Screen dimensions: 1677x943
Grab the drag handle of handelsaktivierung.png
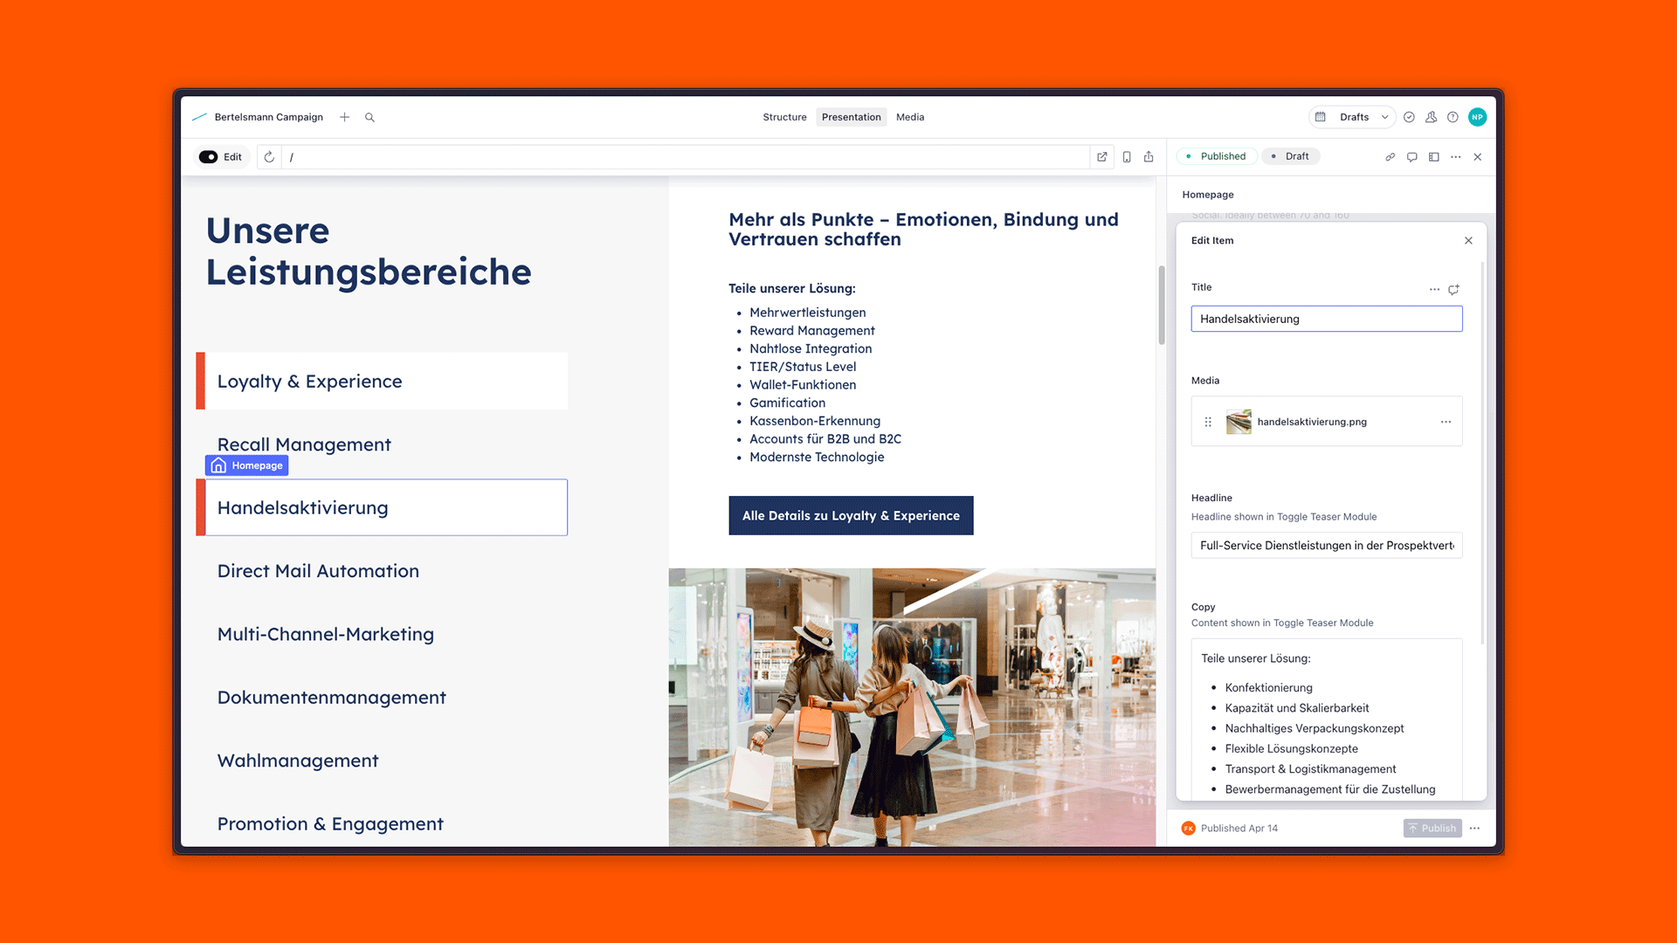coord(1208,422)
